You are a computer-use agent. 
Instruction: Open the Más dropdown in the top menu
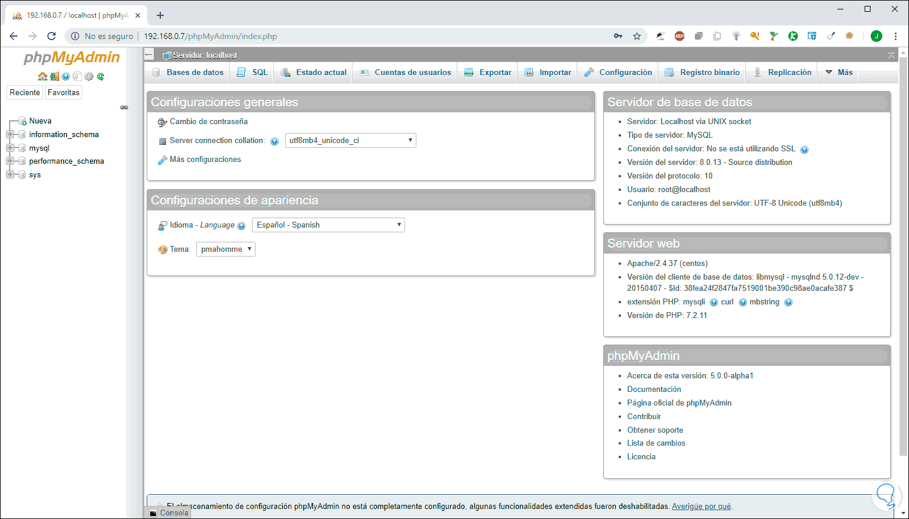click(x=839, y=72)
